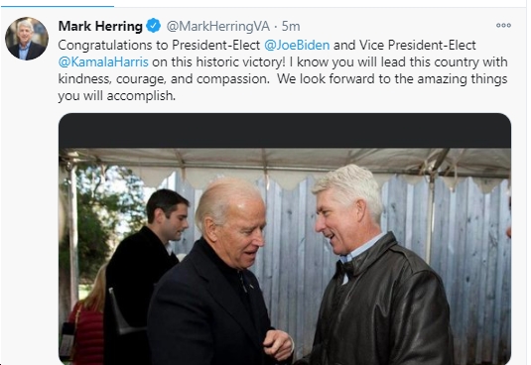Open the @MarkHerringVA handle link

pyautogui.click(x=217, y=26)
